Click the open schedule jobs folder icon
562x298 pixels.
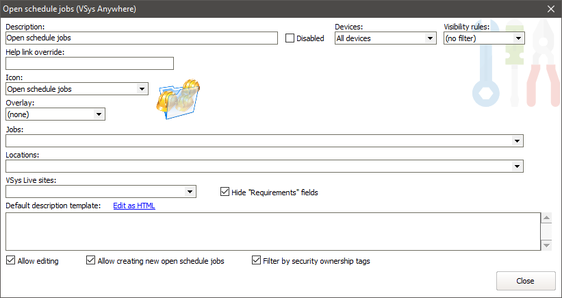tap(178, 101)
